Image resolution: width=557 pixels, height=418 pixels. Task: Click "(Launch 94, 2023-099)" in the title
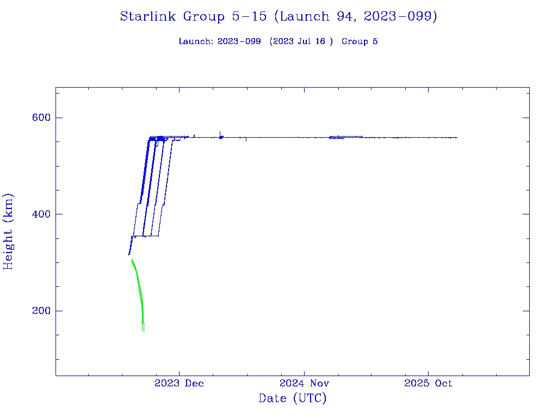[356, 17]
